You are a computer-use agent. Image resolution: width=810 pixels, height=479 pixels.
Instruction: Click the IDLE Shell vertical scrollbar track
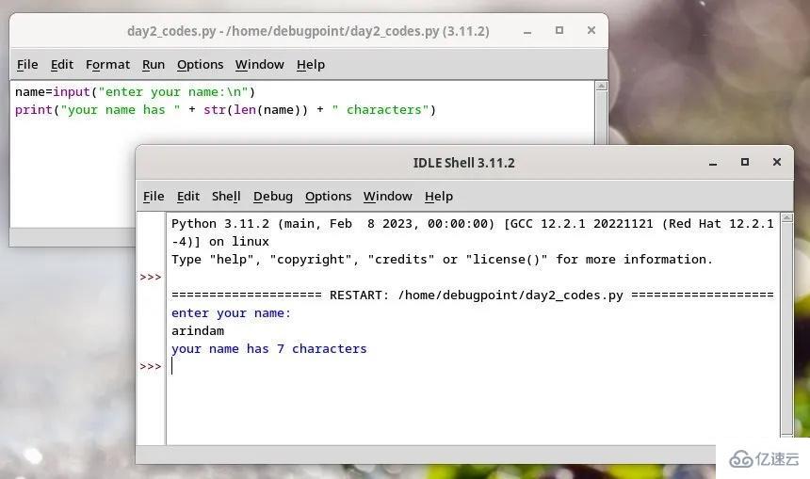pyautogui.click(x=786, y=328)
